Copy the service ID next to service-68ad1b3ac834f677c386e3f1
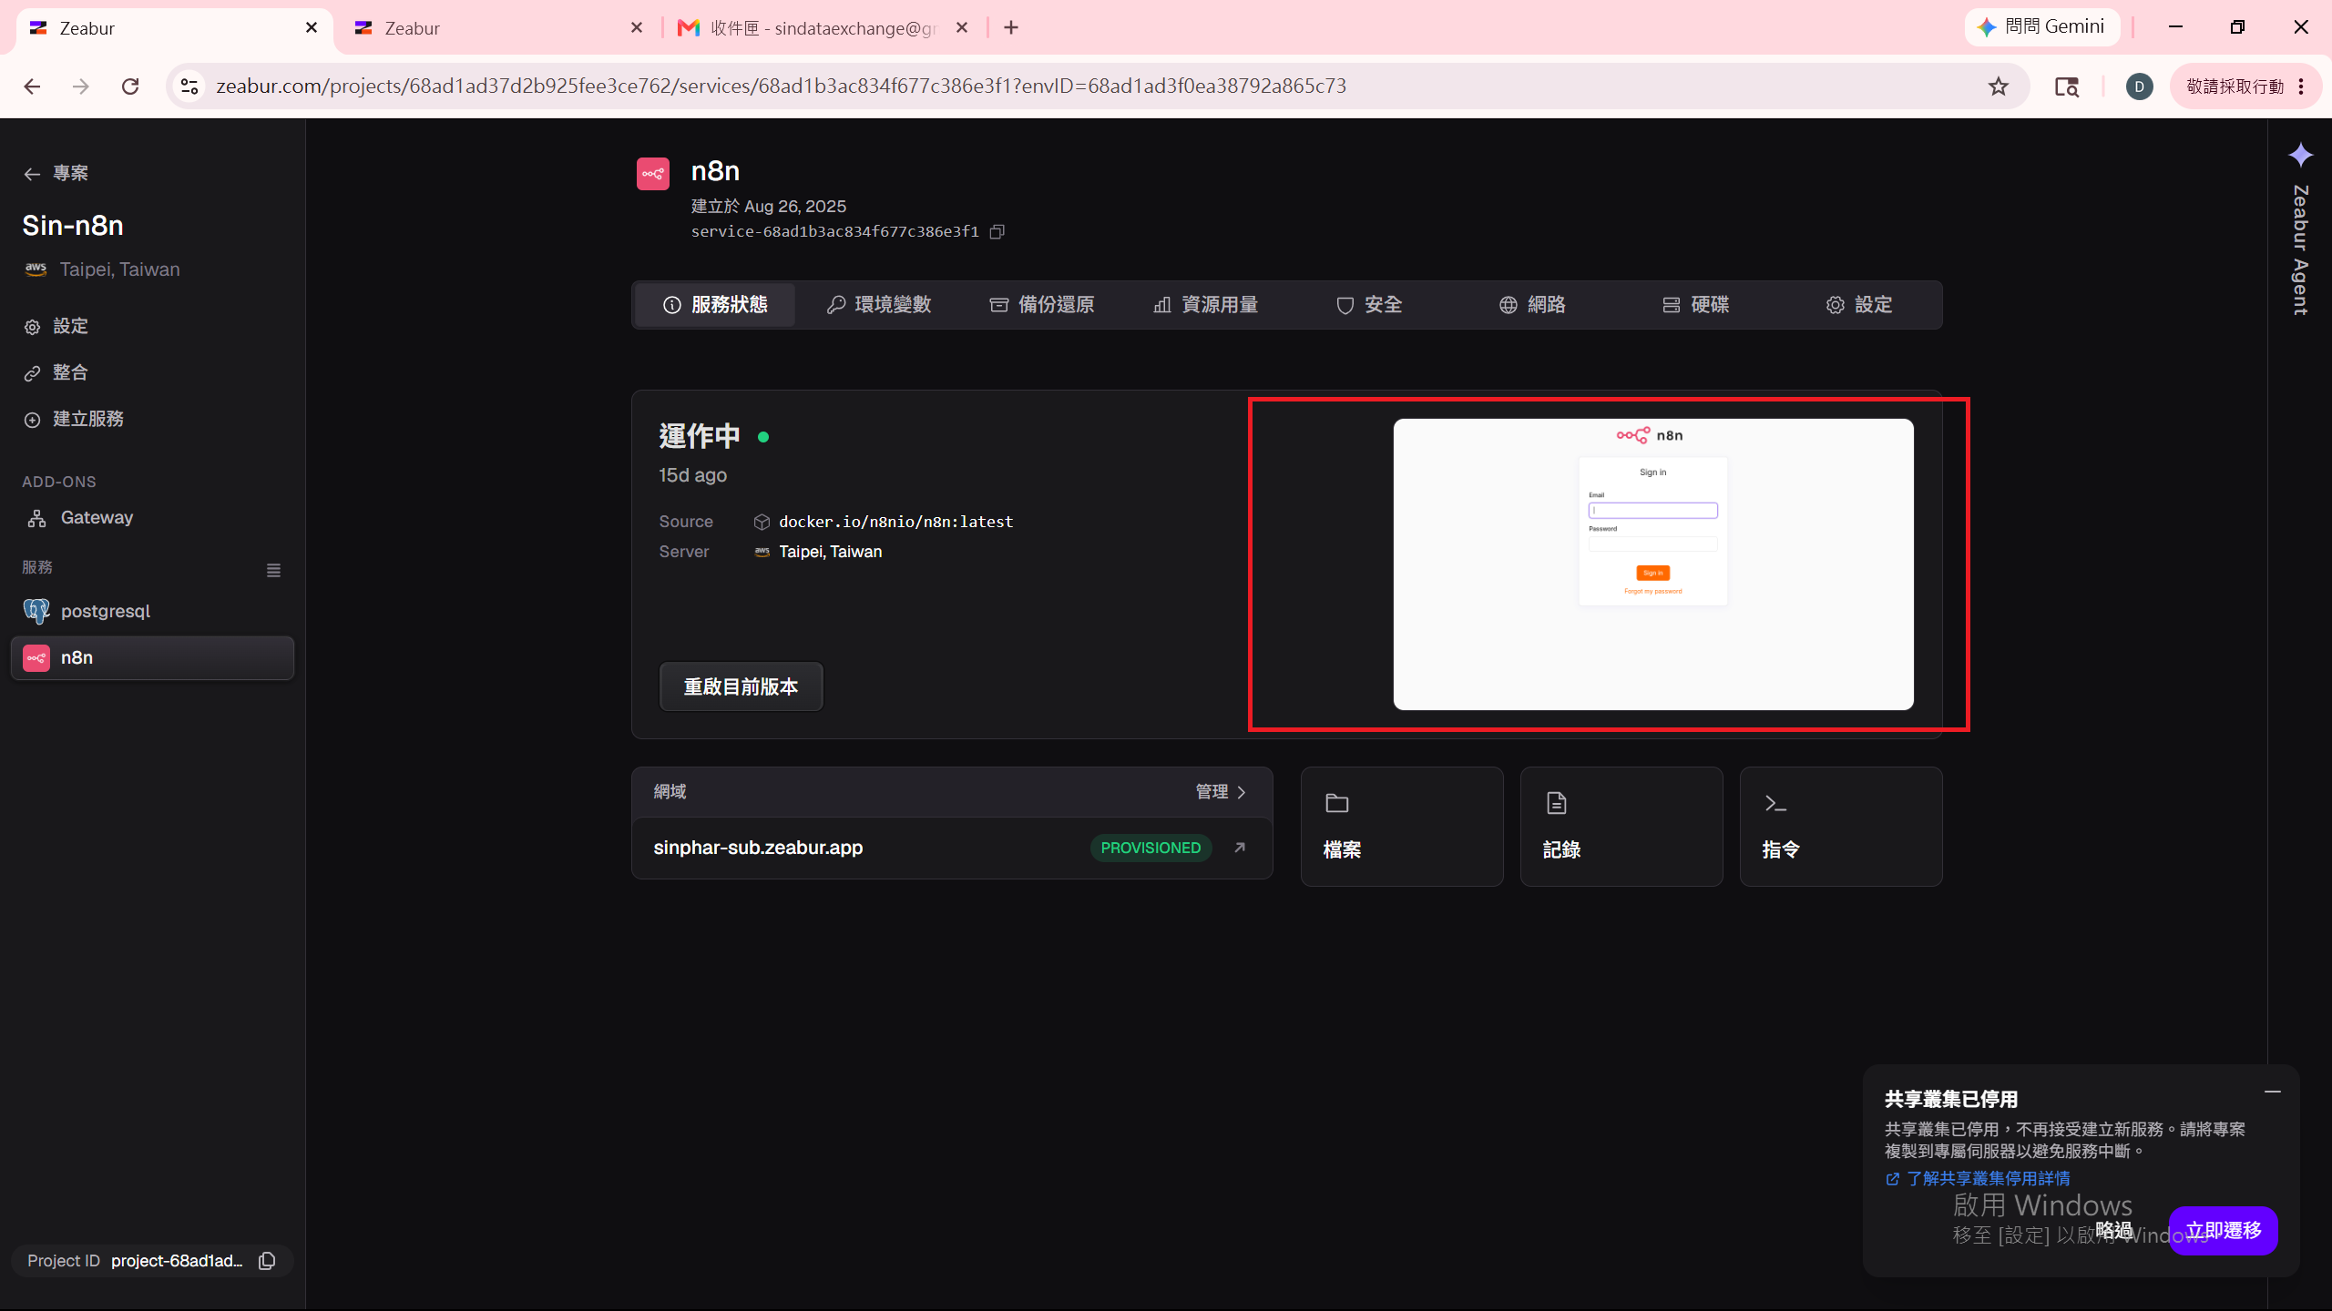2332x1311 pixels. [x=997, y=231]
